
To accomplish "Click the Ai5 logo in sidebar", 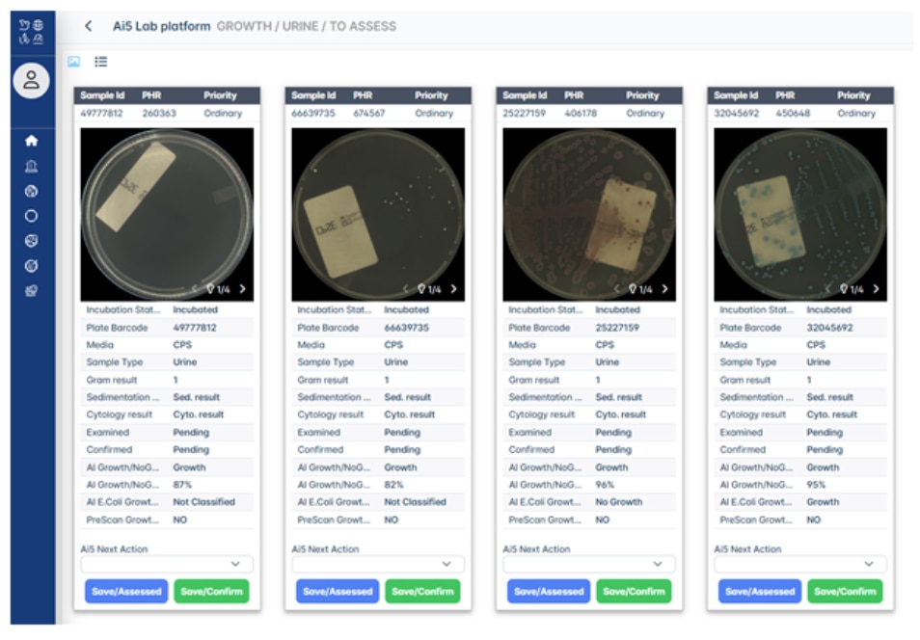I will [x=32, y=32].
